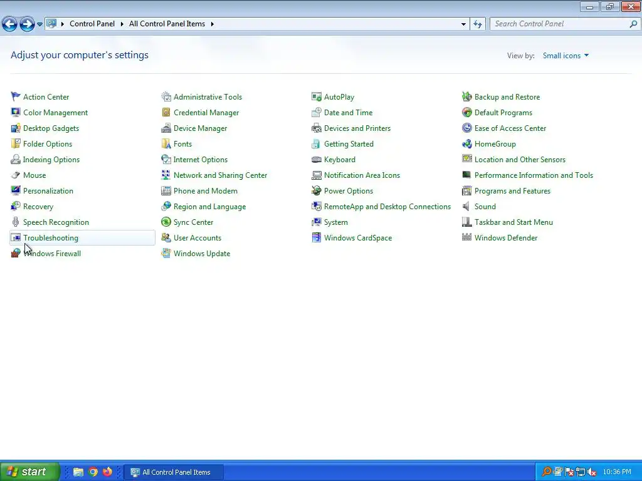The width and height of the screenshot is (642, 481).
Task: Open the Personalization link
Action: 48,190
